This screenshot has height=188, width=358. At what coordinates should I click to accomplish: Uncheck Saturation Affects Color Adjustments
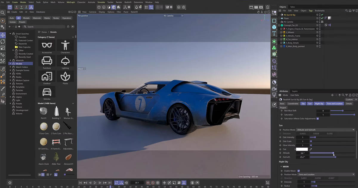tap(318, 118)
